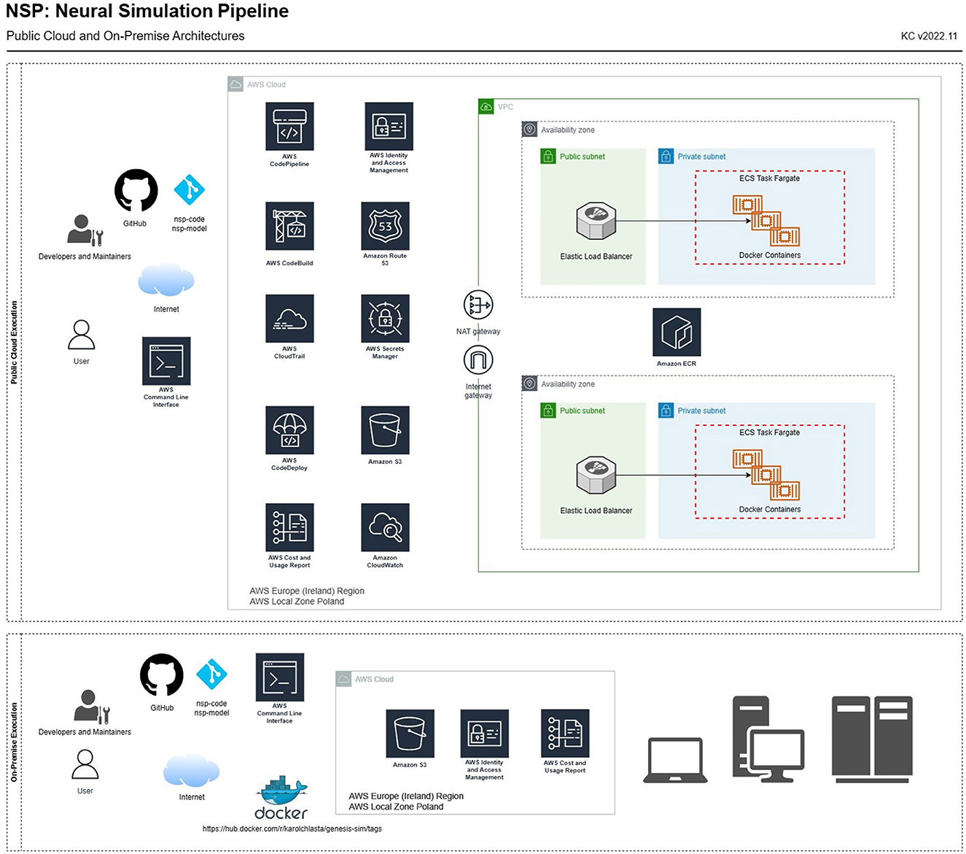Select the GitHub logo in On-Premise Execution
The height and width of the screenshot is (854, 966).
click(x=161, y=675)
